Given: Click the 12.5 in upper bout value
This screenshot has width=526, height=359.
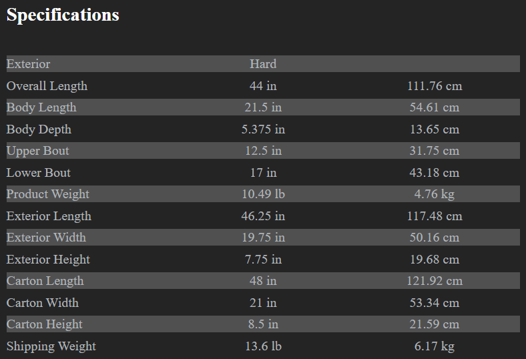Looking at the screenshot, I should [263, 151].
